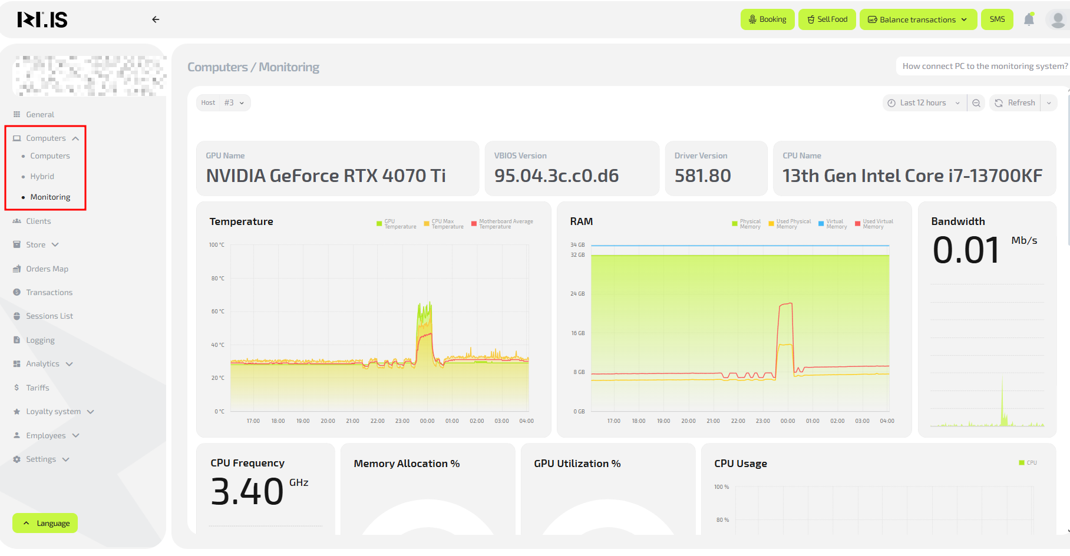The image size is (1070, 556).
Task: Open Hybrid under Computers menu
Action: [x=42, y=177]
